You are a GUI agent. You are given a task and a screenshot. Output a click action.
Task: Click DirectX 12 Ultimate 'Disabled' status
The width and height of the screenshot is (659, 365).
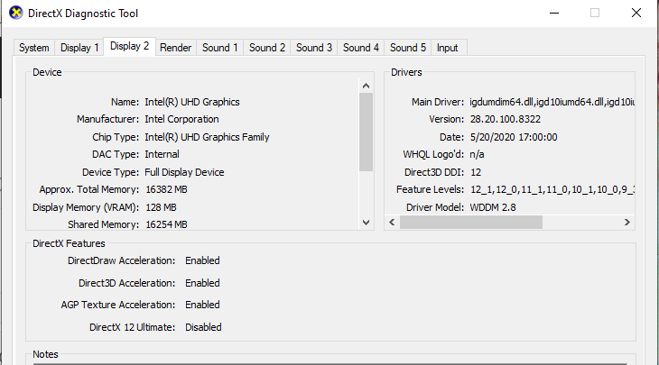point(203,327)
